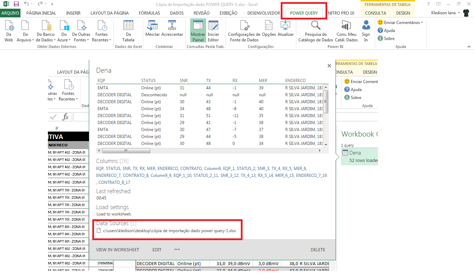
Task: Click Sobre in the main ribbon
Action: pos(386,38)
